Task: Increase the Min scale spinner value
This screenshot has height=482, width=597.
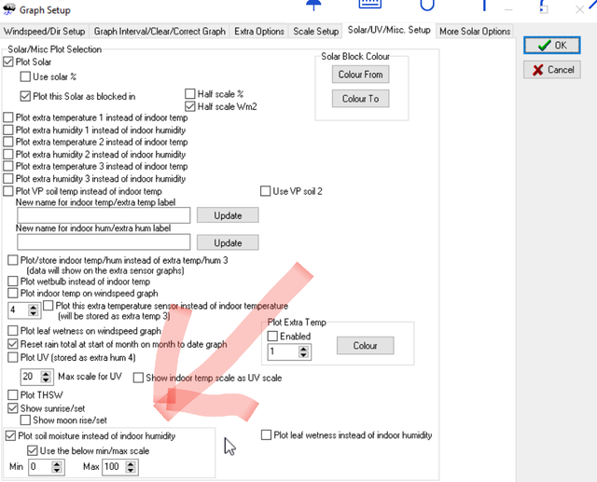Action: [57, 463]
